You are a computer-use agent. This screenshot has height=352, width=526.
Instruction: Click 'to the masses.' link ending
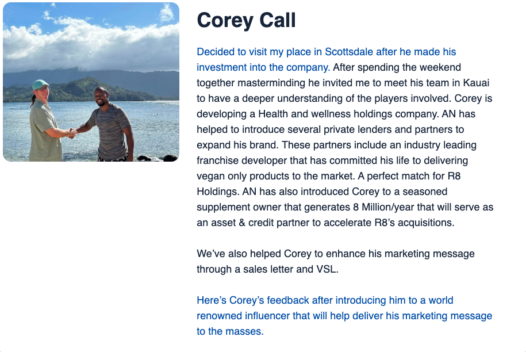(x=230, y=331)
